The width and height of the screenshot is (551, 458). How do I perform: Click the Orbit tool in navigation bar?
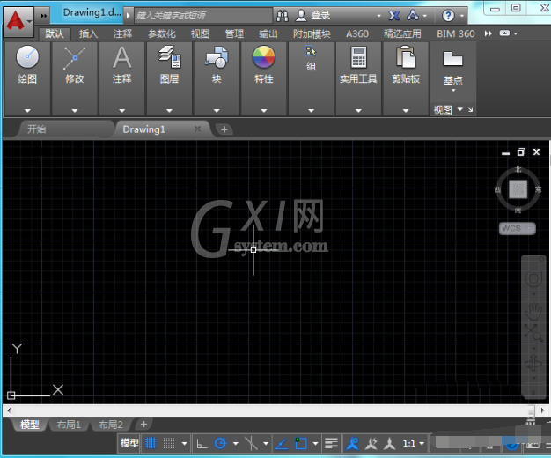(x=533, y=363)
